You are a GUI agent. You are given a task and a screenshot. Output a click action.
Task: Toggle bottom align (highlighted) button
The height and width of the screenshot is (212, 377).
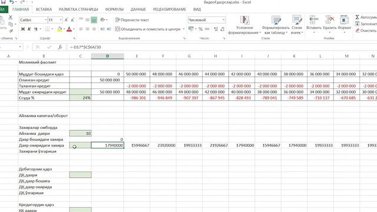(x=94, y=19)
